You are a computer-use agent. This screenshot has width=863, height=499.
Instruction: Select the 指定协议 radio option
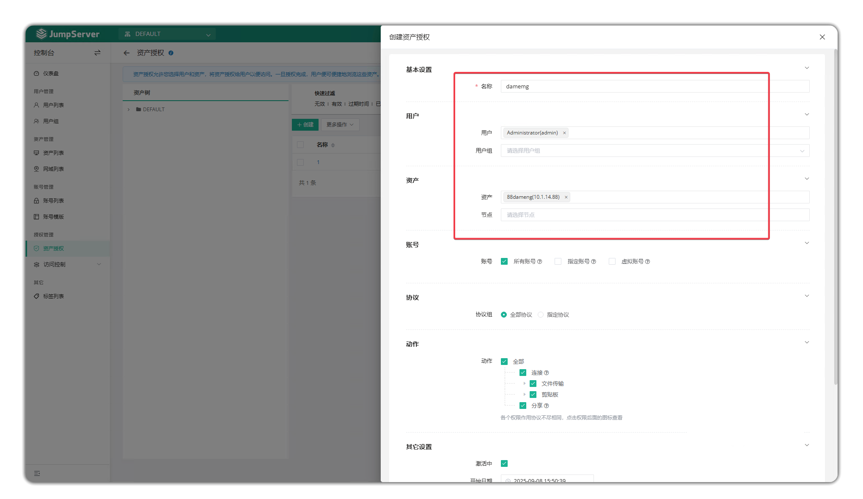coord(541,315)
